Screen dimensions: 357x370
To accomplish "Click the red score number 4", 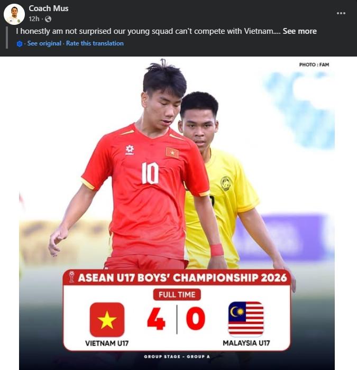I will tap(156, 319).
